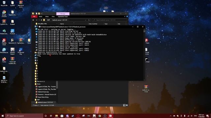Viewport: 211px width, 118px height.
Task: Click the Windows Start button
Action: click(x=3, y=116)
